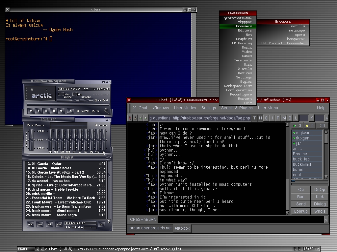Click the small next-track icon in Playlist footer
The width and height of the screenshot is (337, 252).
point(79,227)
